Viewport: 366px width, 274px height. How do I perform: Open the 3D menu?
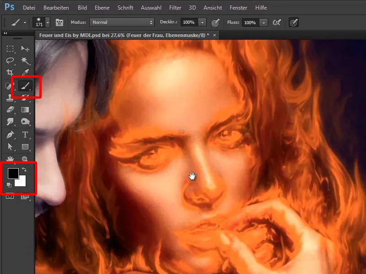pyautogui.click(x=192, y=8)
